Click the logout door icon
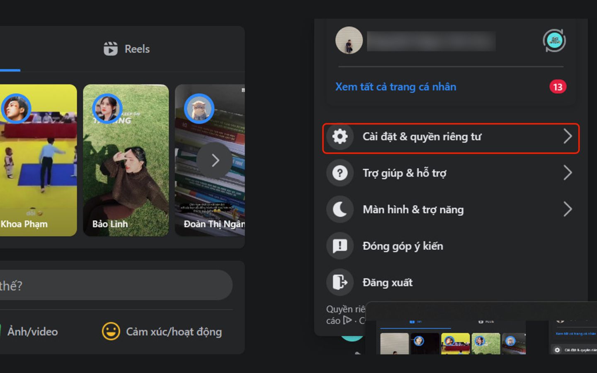The height and width of the screenshot is (373, 597). coord(340,282)
